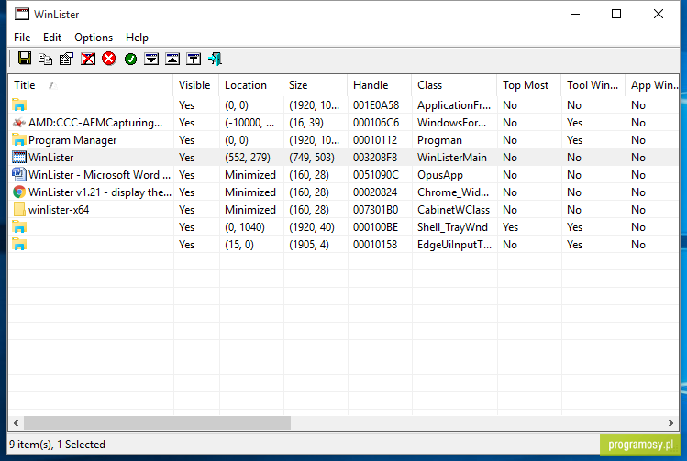Open the Properties toolbar icon
The width and height of the screenshot is (687, 461).
[67, 59]
